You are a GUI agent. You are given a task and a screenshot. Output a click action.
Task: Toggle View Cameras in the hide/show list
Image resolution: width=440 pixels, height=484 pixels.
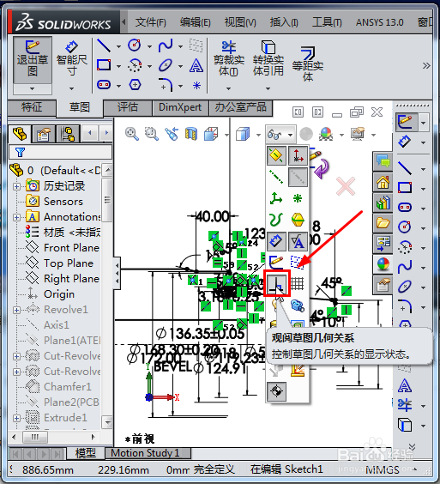[x=298, y=306]
